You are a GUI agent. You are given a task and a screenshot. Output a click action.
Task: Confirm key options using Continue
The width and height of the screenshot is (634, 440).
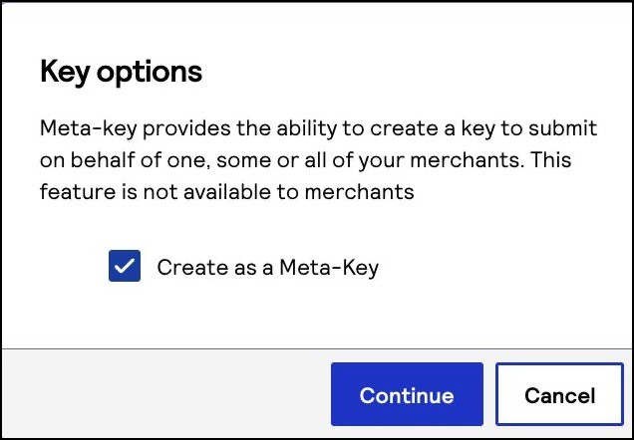[407, 395]
